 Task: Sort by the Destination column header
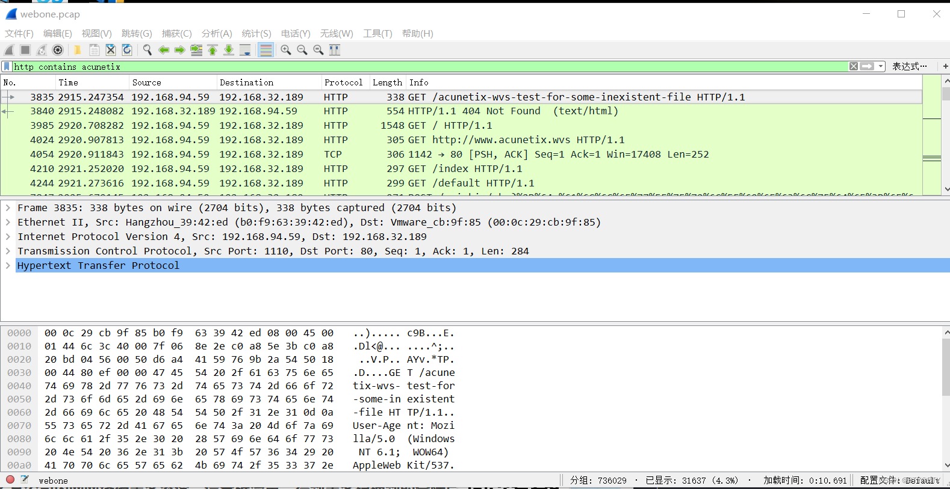pyautogui.click(x=269, y=82)
